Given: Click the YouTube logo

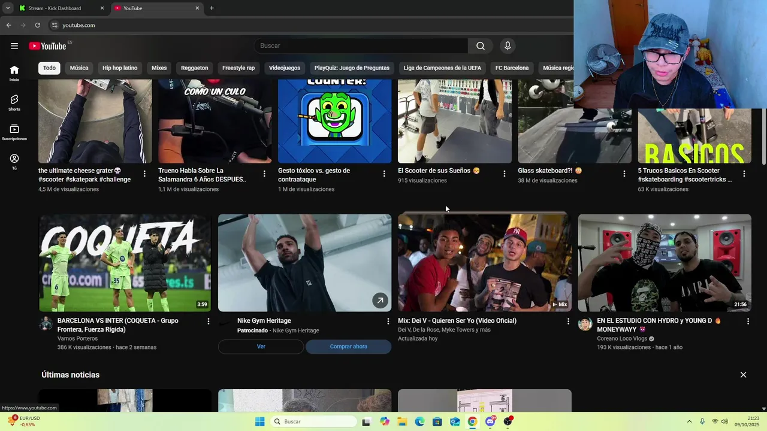Looking at the screenshot, I should (x=47, y=46).
